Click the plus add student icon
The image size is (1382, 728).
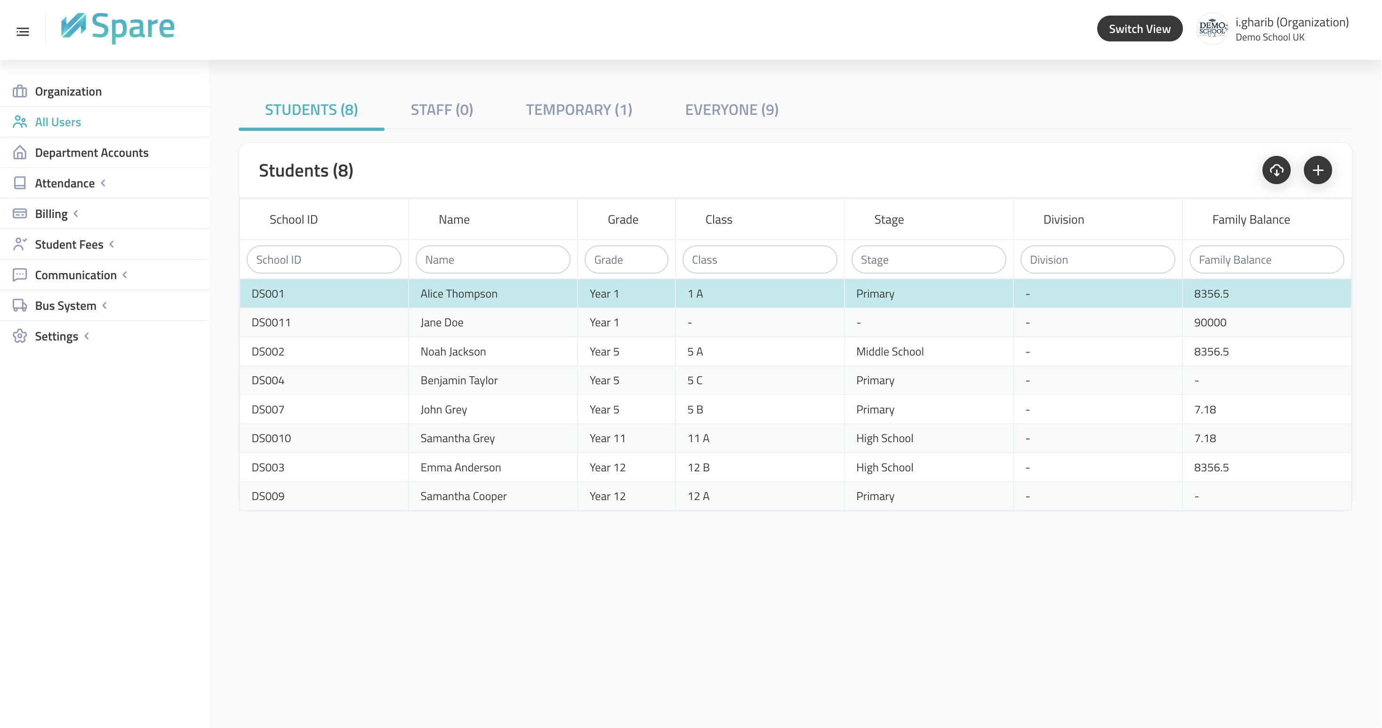[x=1318, y=170]
